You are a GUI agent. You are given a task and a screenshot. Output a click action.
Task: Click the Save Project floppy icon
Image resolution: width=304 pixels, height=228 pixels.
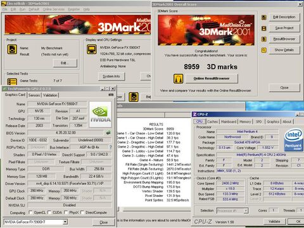[x=264, y=28]
